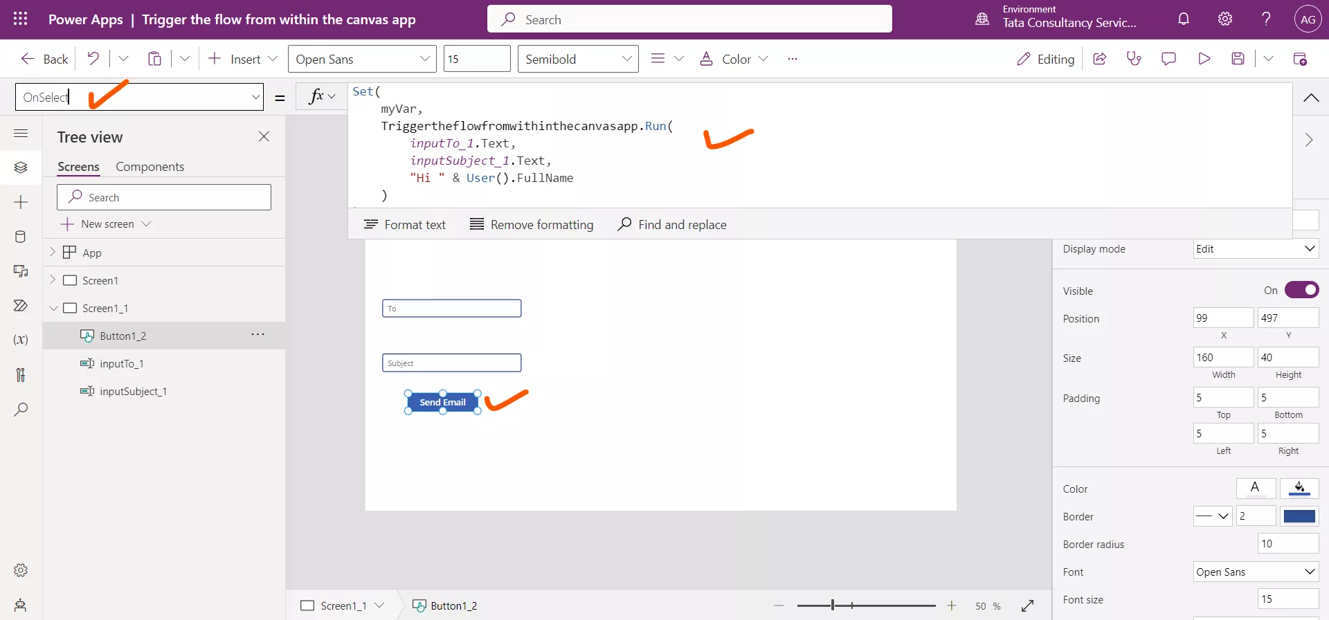Open the help question mark icon
The width and height of the screenshot is (1329, 620).
[x=1266, y=19]
